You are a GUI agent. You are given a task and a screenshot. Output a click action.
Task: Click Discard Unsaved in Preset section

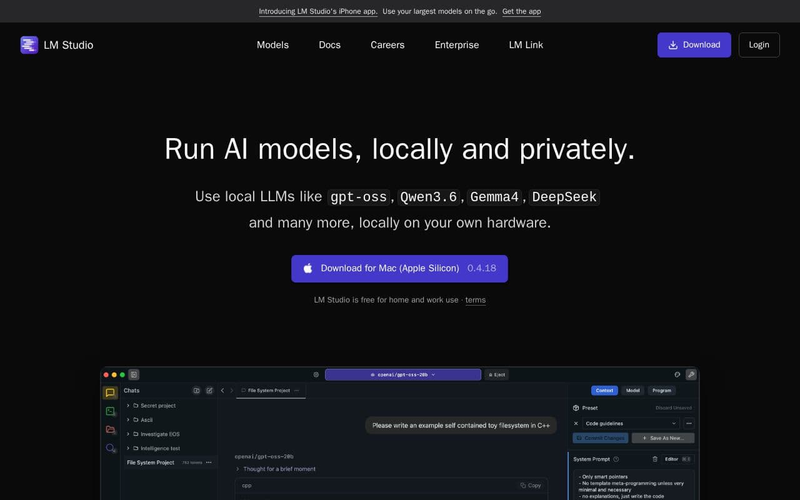pos(674,407)
